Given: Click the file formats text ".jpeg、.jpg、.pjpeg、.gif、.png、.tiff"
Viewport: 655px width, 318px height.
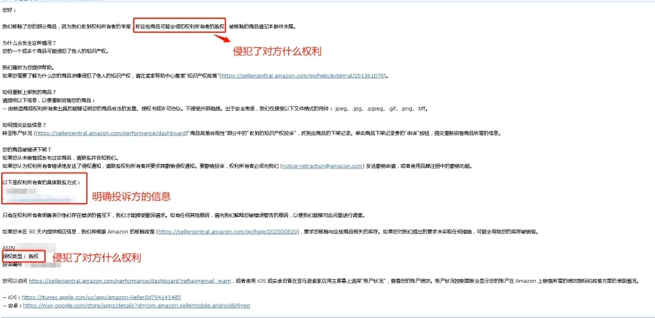Looking at the screenshot, I should 380,108.
